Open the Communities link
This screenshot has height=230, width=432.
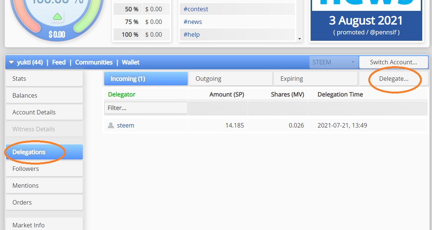pyautogui.click(x=94, y=62)
